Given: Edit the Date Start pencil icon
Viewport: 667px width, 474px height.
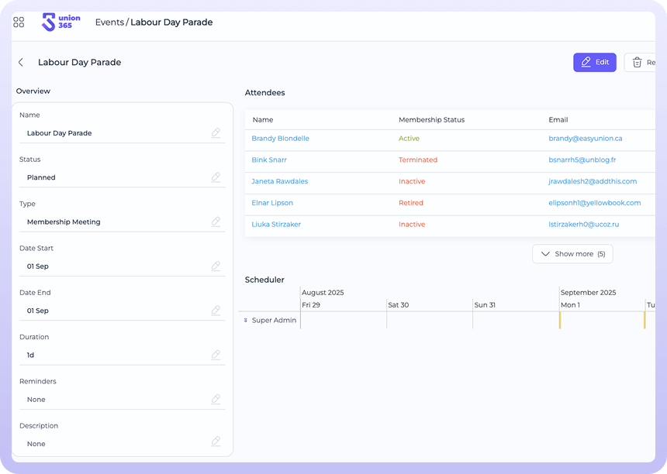Looking at the screenshot, I should [216, 266].
